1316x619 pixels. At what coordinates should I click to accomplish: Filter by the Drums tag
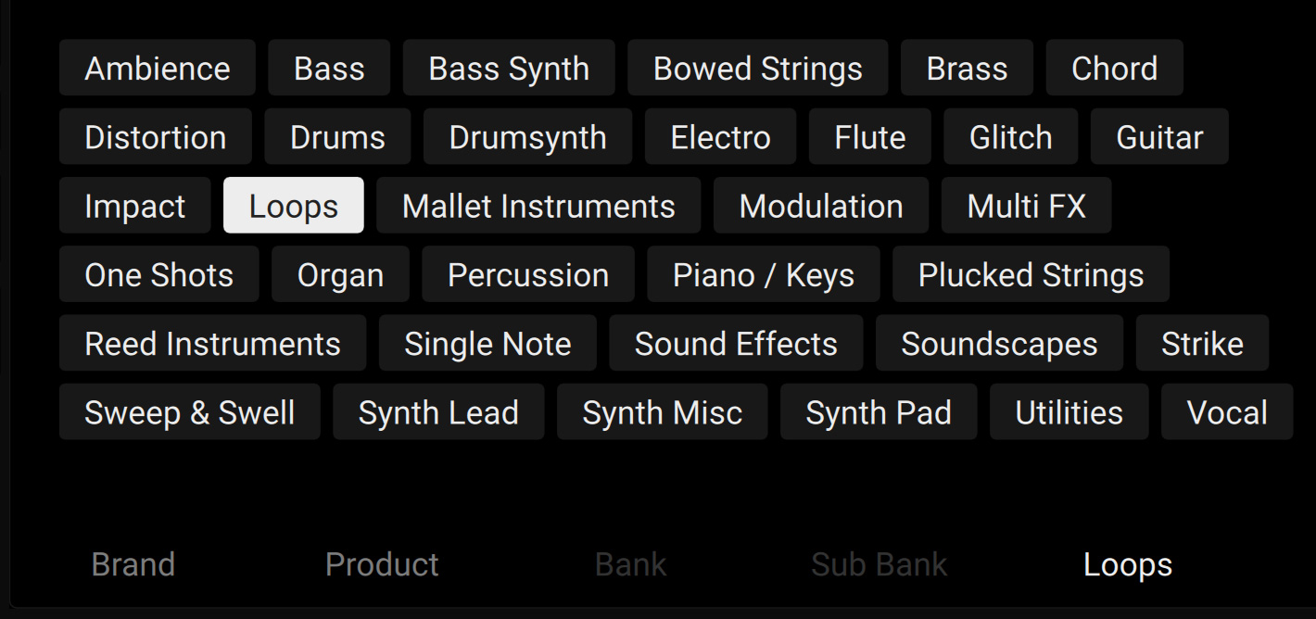(x=337, y=137)
